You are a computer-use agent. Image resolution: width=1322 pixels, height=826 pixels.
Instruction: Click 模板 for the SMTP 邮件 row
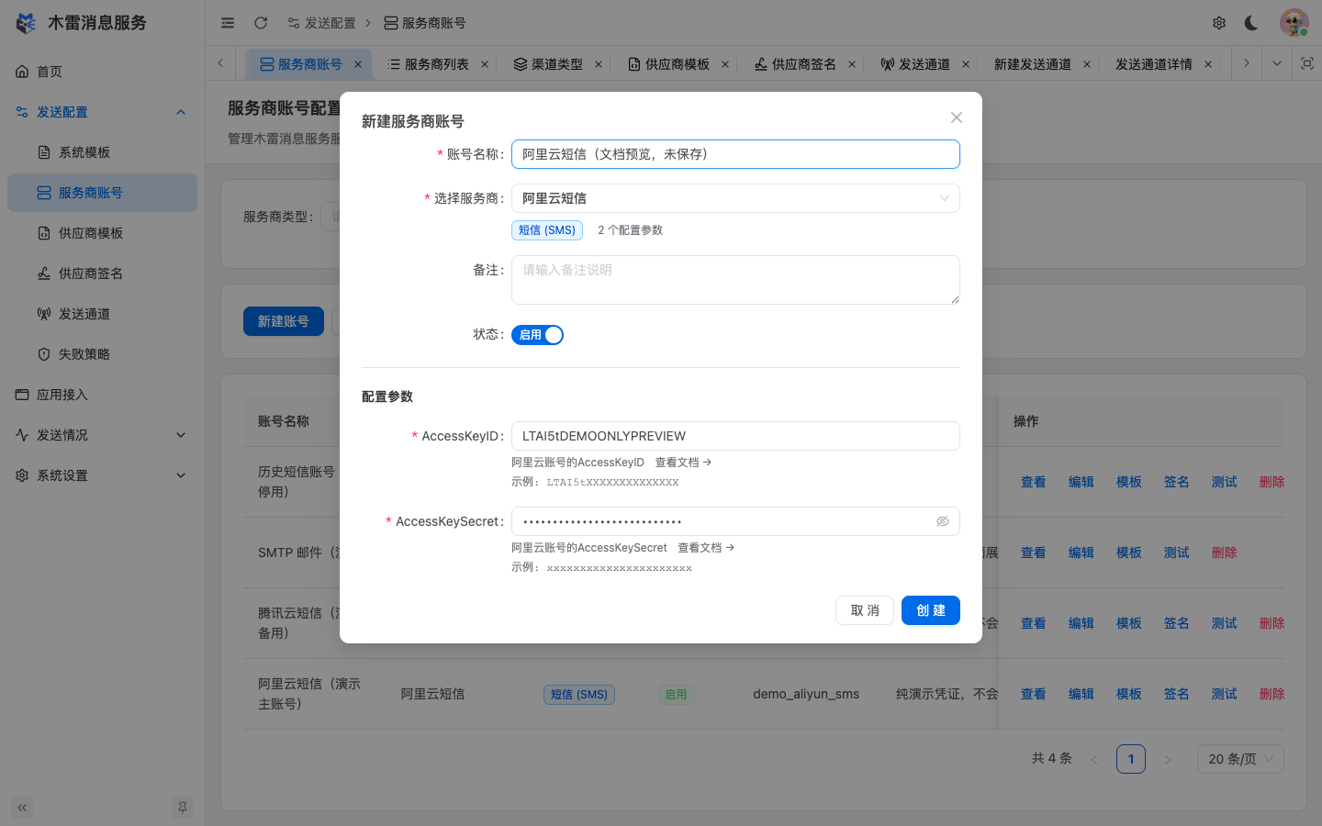pyautogui.click(x=1129, y=553)
